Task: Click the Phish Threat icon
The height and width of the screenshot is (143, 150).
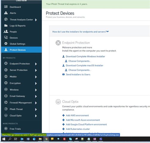Action: [6, 109]
